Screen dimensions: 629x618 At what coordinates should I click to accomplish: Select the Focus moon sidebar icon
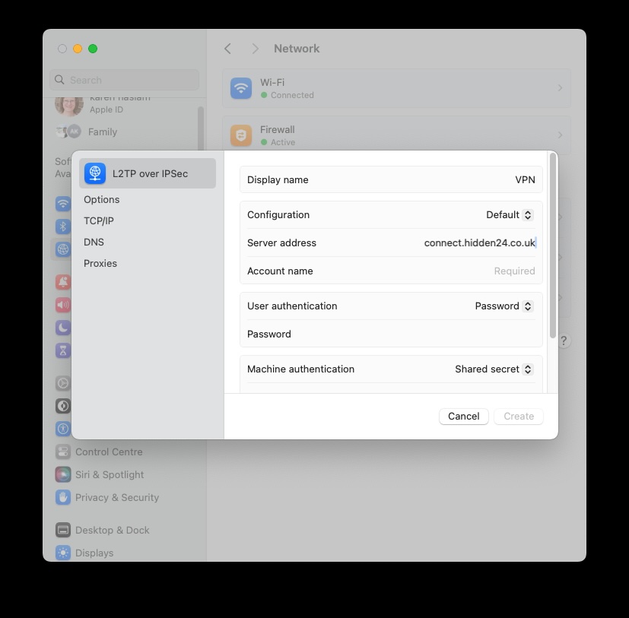[63, 328]
